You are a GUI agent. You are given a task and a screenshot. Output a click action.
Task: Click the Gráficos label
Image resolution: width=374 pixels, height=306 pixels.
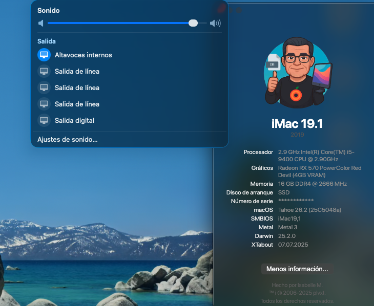click(262, 168)
